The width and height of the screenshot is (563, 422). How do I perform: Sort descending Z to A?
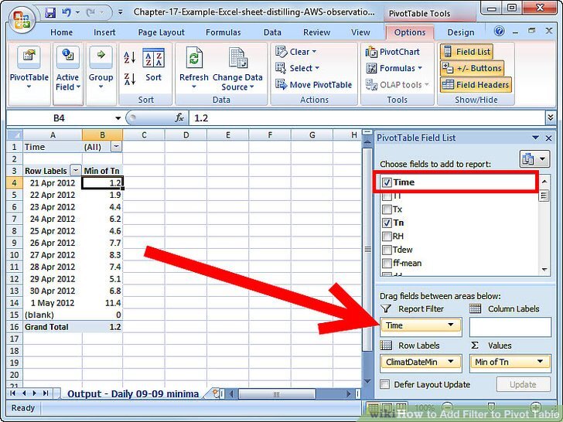click(x=130, y=80)
